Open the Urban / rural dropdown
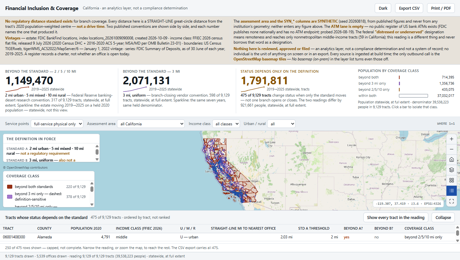Screen dimensions: 460x260 pos(282,124)
